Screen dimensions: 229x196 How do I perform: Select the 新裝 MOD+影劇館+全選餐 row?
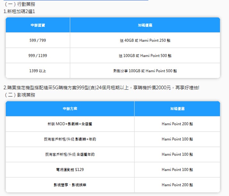(x=70, y=124)
